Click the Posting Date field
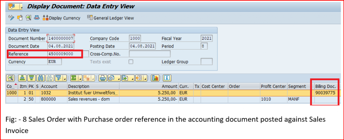 click(142, 46)
